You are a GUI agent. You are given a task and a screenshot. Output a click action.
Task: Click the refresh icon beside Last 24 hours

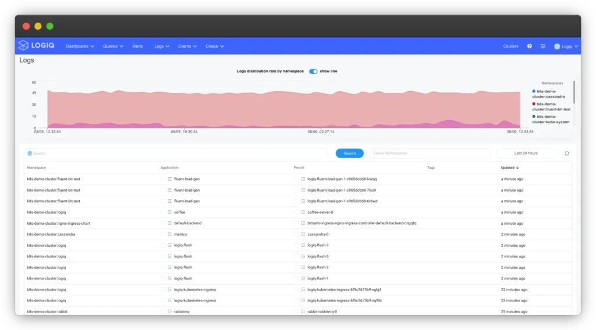click(566, 153)
